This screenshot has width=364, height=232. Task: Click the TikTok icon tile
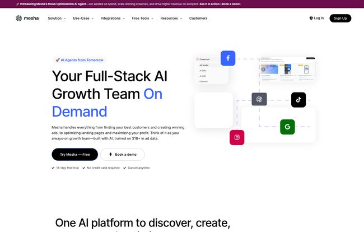[x=298, y=100]
